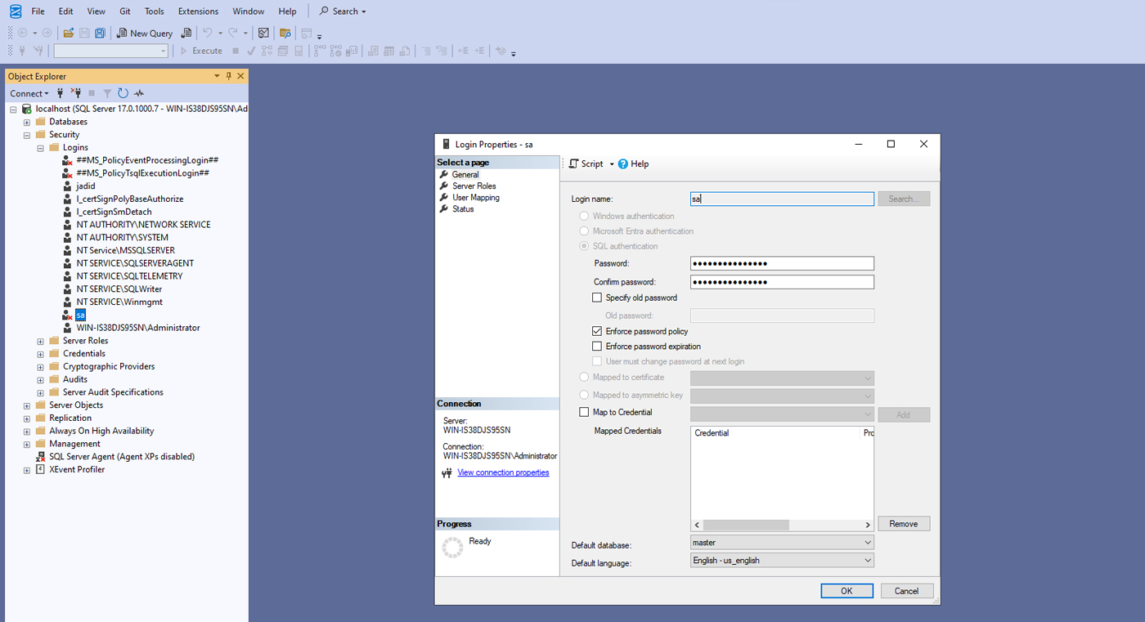Pin the Object Explorer panel

tap(229, 76)
